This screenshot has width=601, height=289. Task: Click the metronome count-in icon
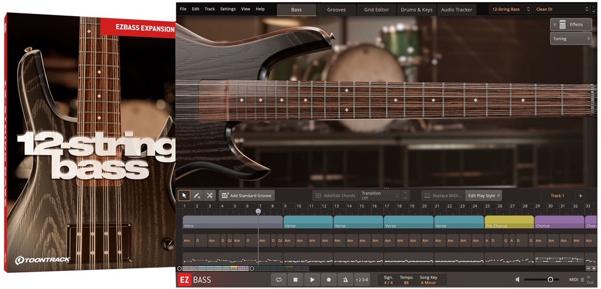pos(345,280)
